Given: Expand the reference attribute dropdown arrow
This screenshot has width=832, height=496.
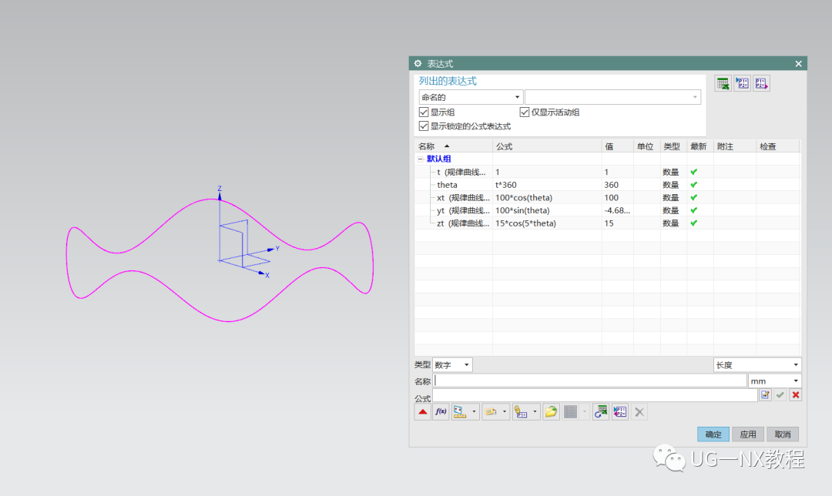Looking at the screenshot, I should (x=505, y=411).
